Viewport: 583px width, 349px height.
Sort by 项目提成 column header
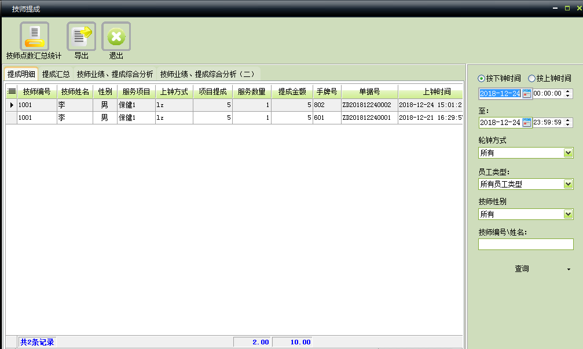[212, 91]
